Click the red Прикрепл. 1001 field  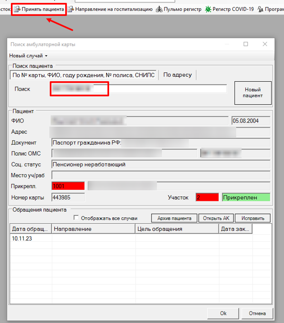coord(68,186)
